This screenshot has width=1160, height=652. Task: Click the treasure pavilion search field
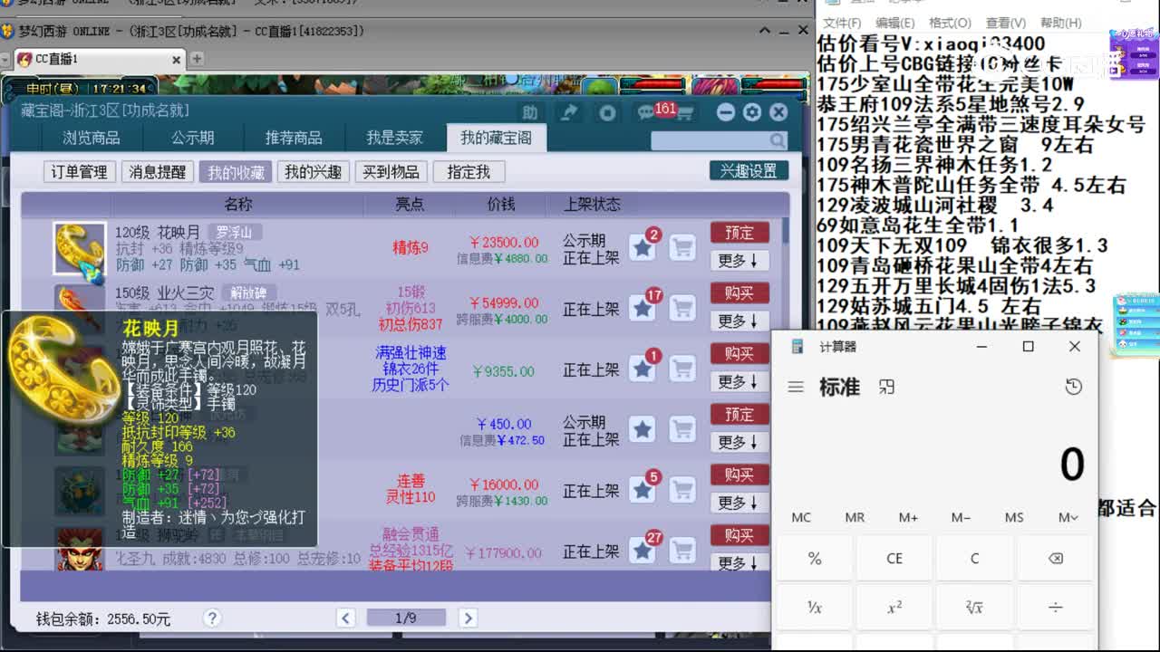[711, 140]
